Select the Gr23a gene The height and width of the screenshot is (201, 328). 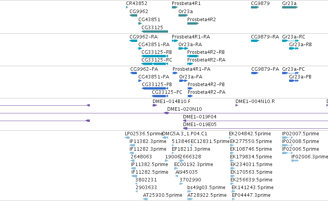pos(290,8)
